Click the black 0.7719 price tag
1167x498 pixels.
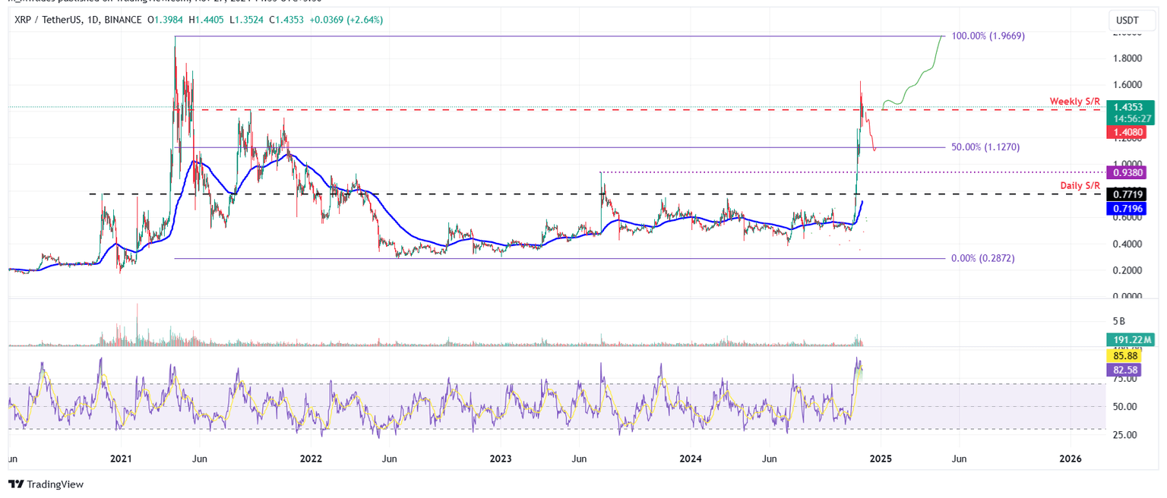tap(1127, 194)
